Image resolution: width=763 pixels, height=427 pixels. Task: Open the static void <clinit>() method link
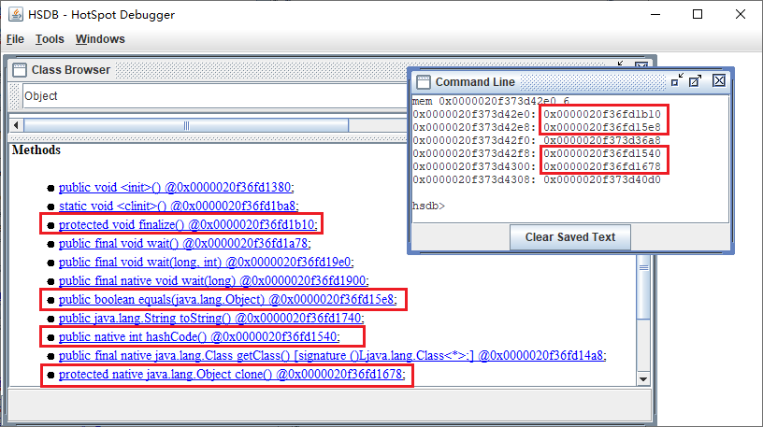pos(179,206)
